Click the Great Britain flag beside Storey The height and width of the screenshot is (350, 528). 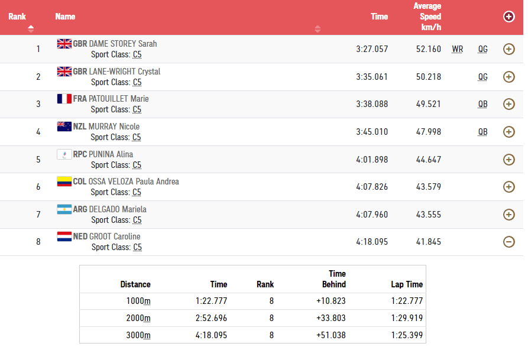64,44
